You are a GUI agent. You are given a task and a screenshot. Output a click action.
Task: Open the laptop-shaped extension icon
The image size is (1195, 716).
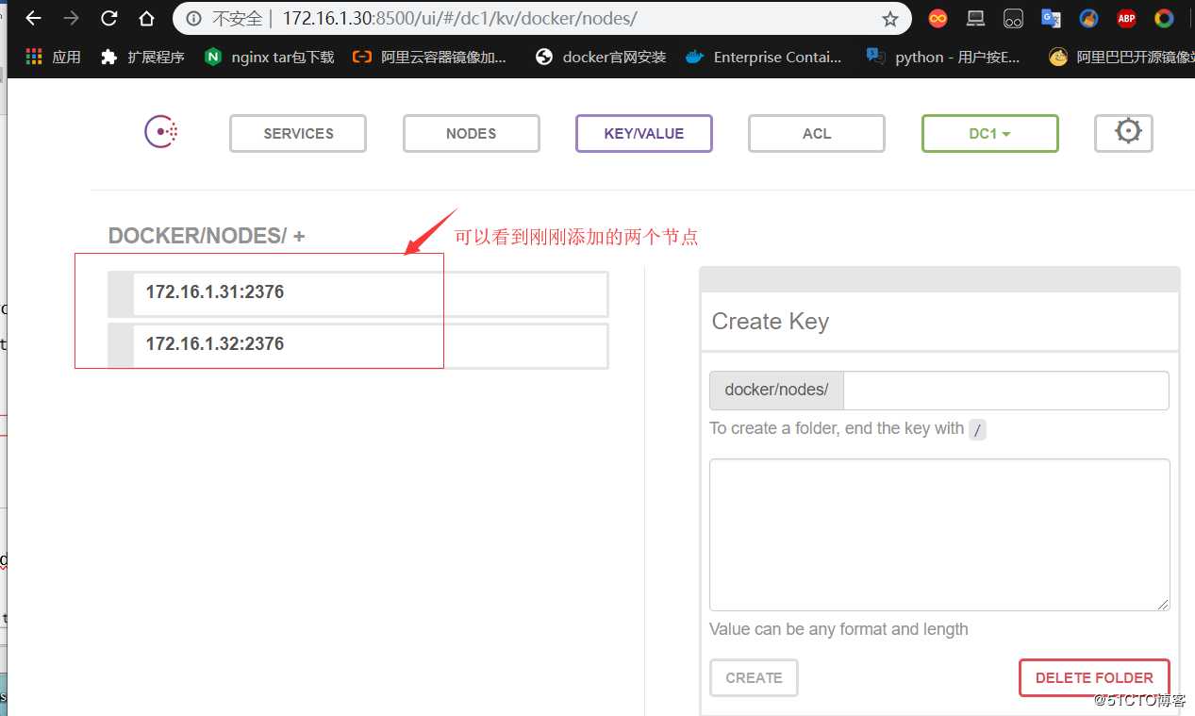[975, 18]
